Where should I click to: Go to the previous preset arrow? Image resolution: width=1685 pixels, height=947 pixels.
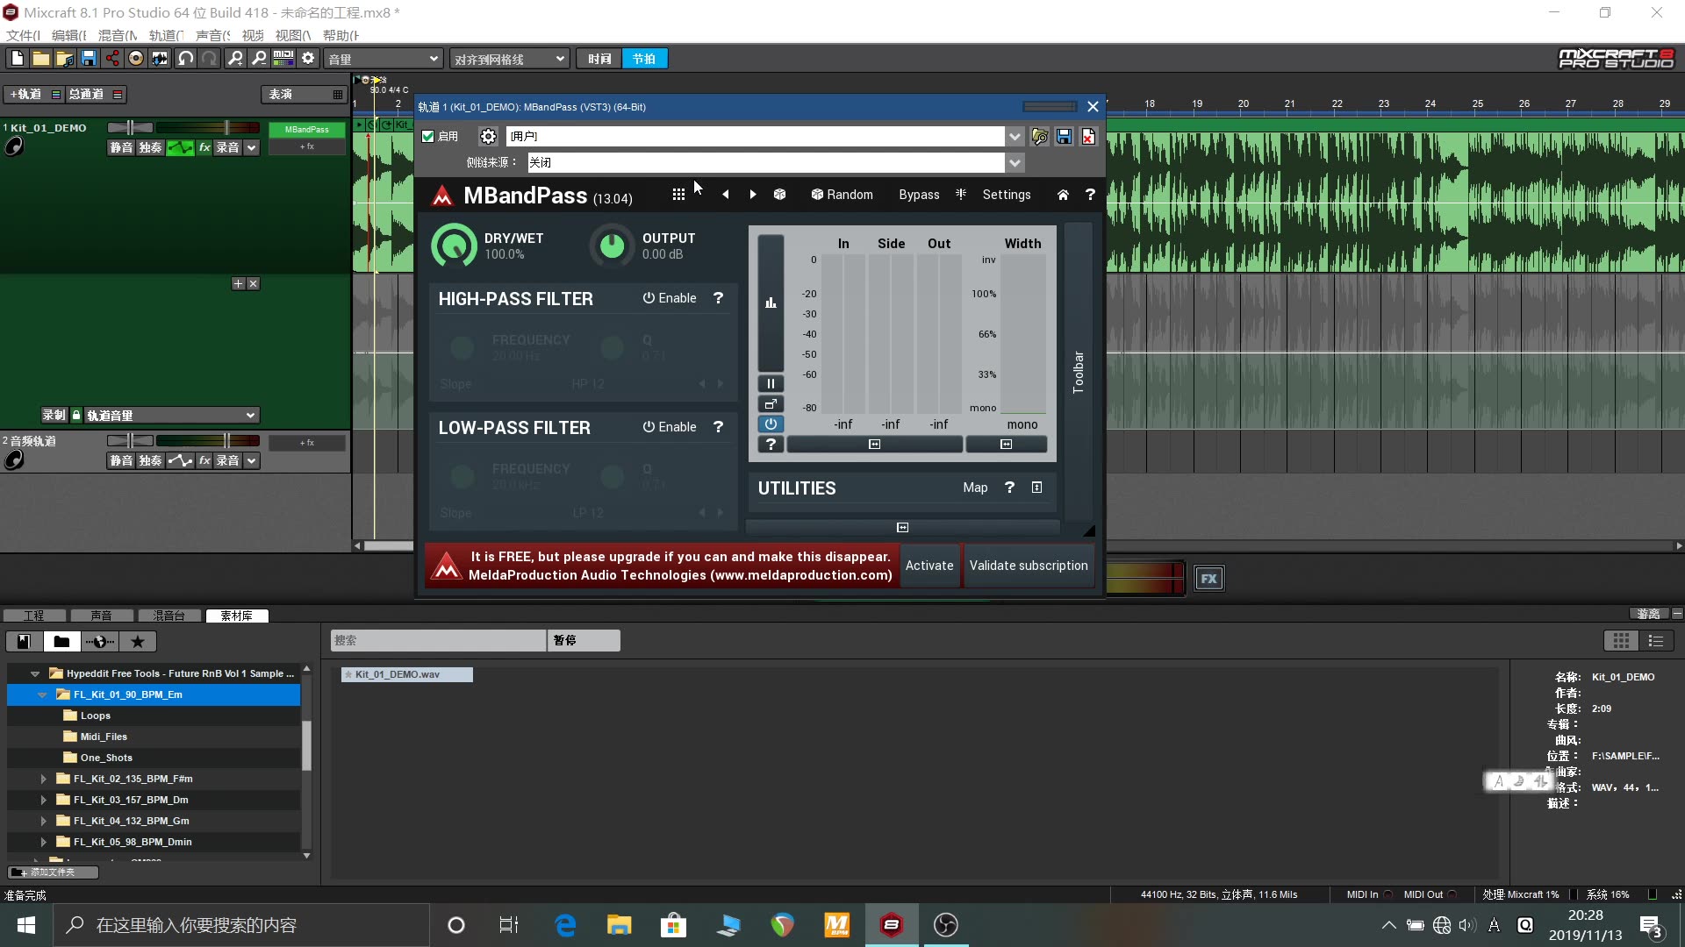726,195
